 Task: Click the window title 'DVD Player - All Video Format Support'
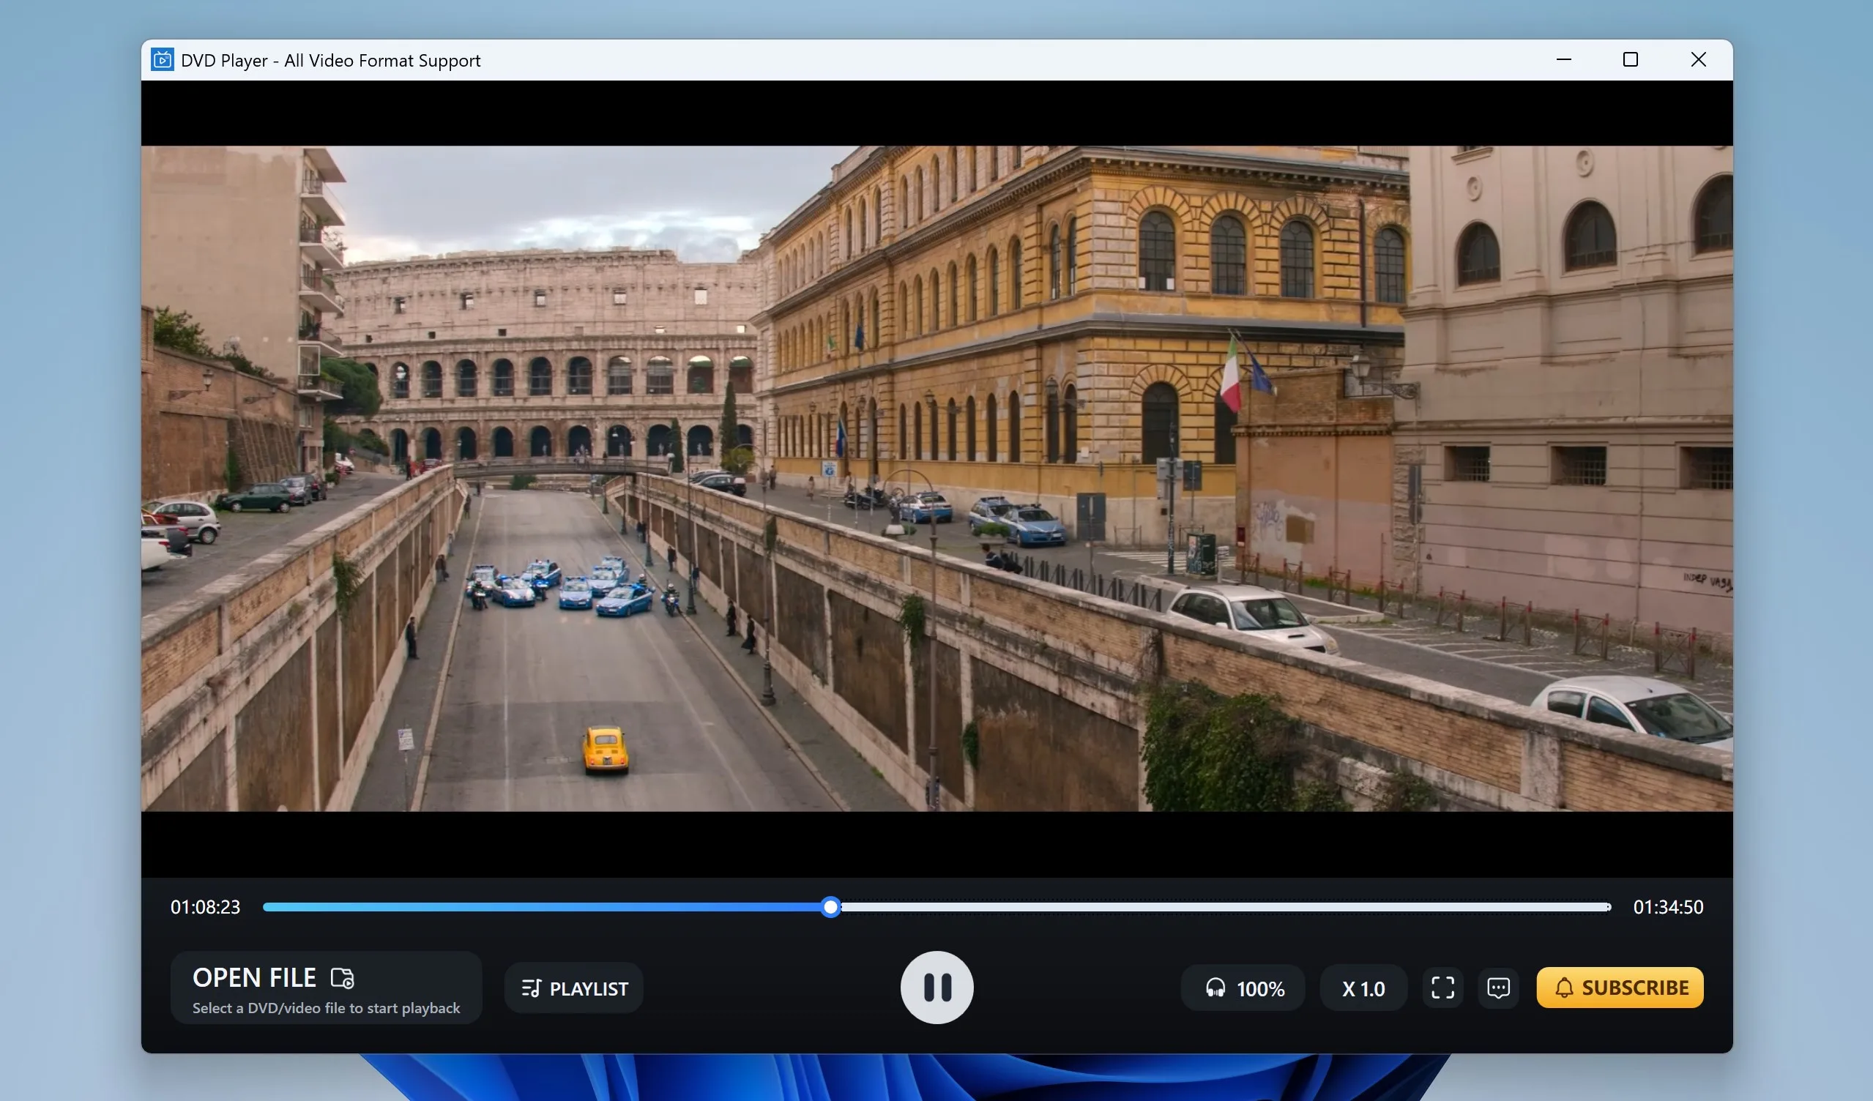coord(331,60)
